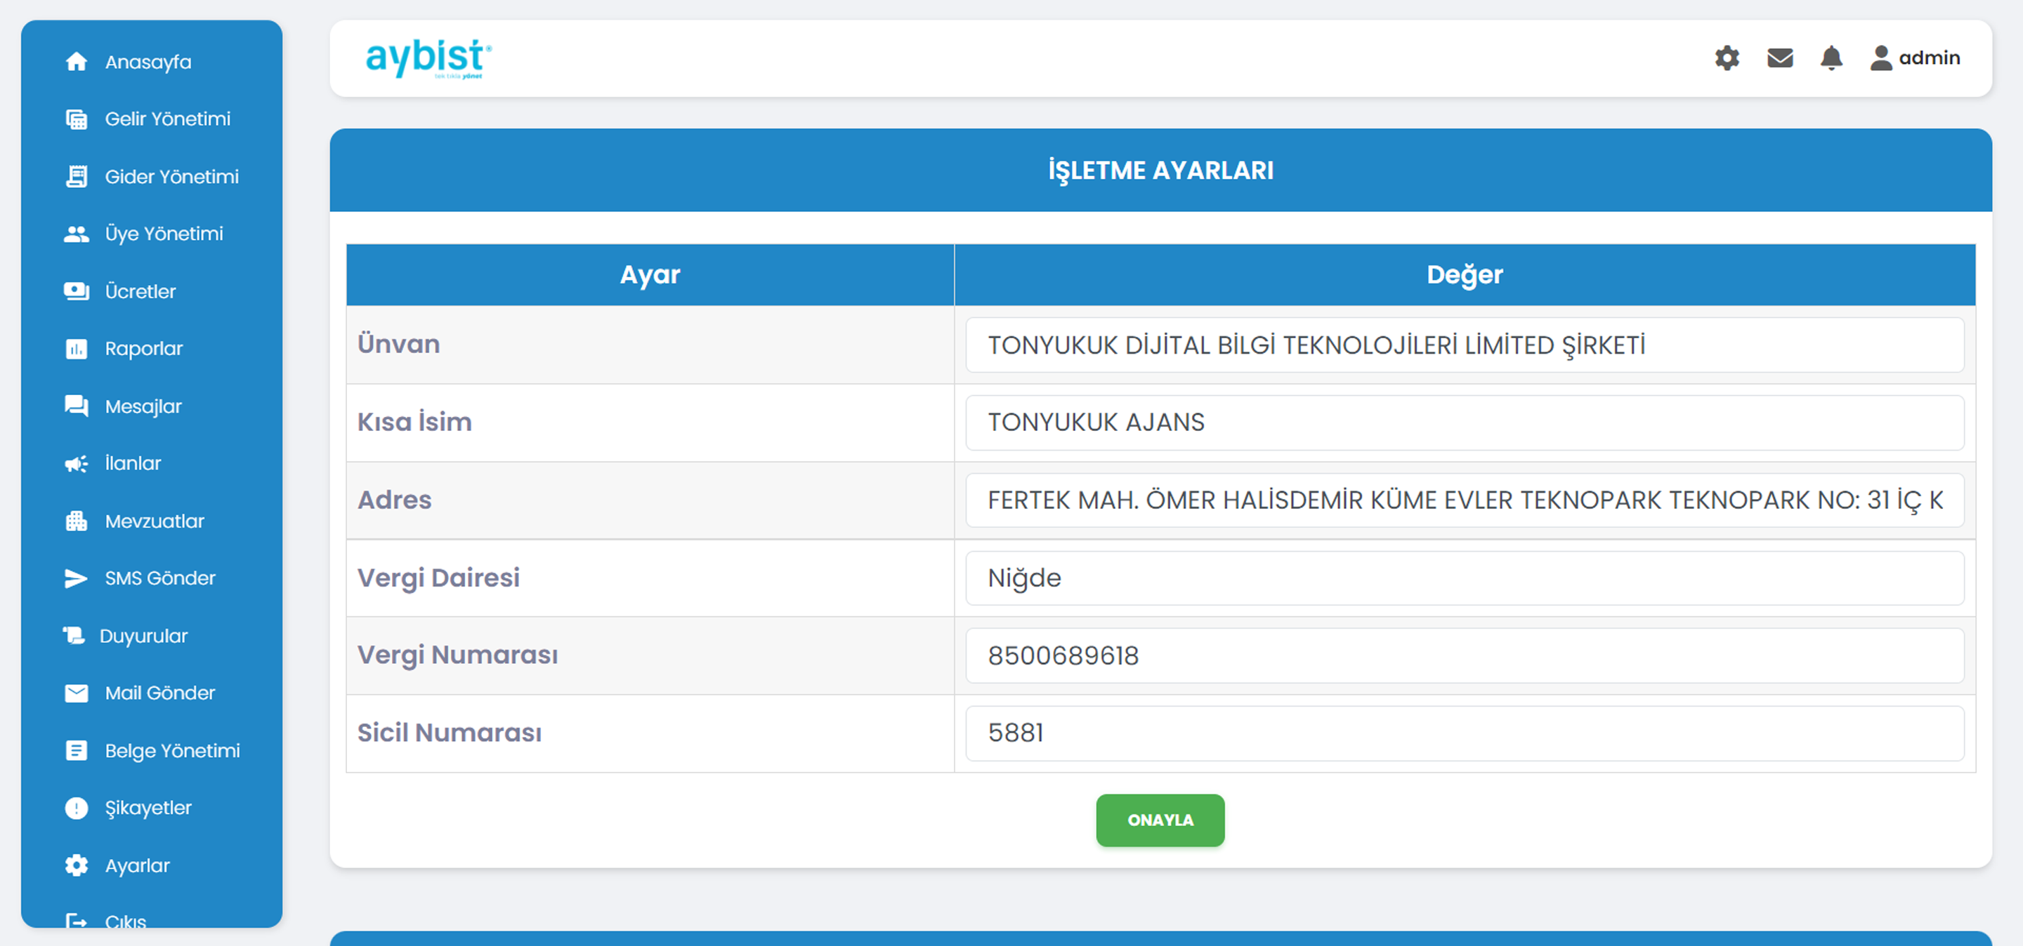
Task: Select Üye Yönetimi menu item
Action: tap(164, 234)
